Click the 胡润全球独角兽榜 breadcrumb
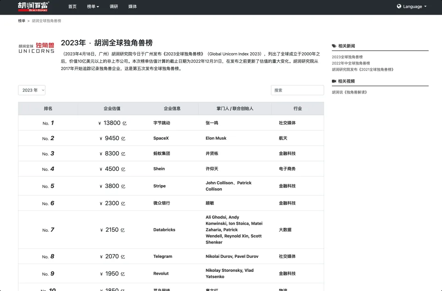This screenshot has height=291, width=442. [47, 21]
